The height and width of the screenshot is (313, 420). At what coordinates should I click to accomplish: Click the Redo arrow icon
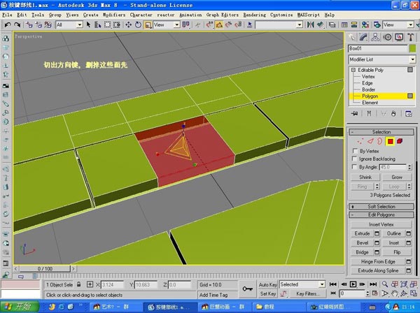[x=17, y=25]
